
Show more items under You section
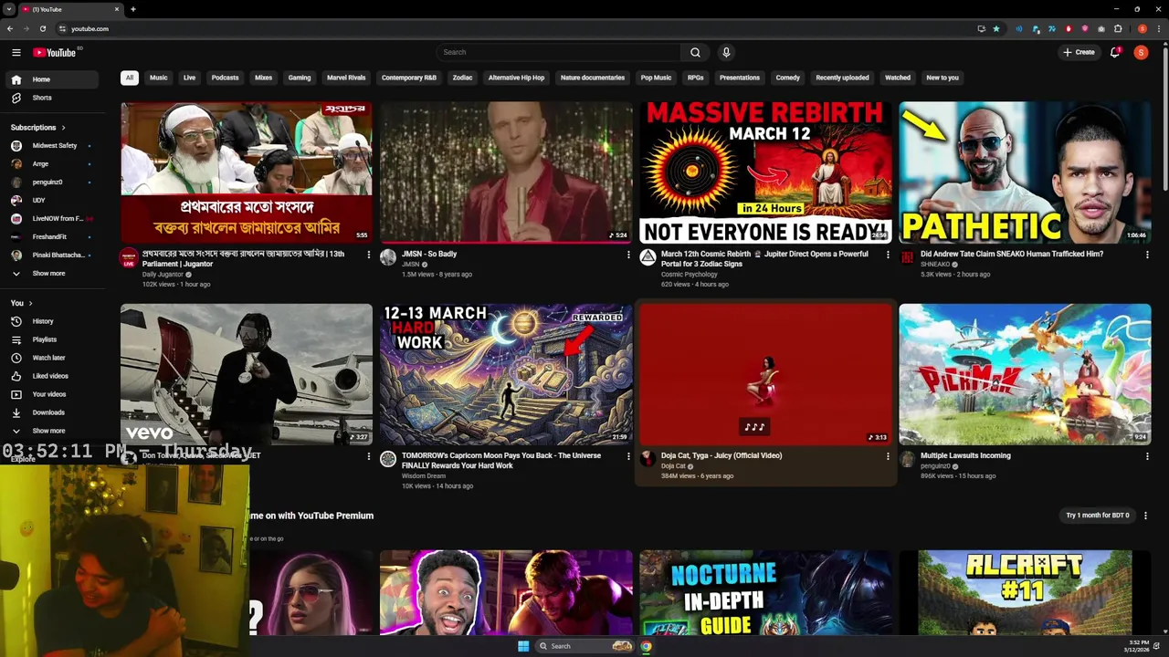coord(51,431)
